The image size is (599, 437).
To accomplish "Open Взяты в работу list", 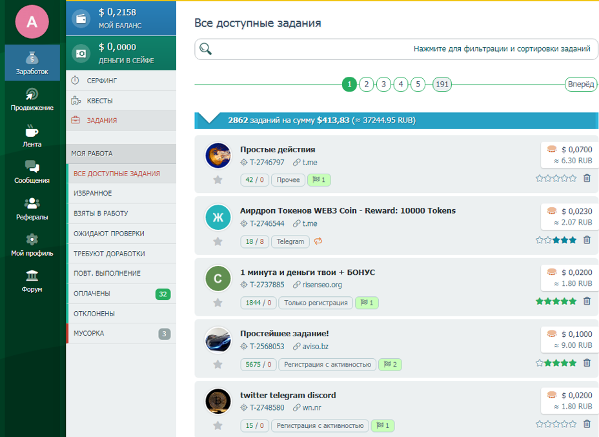I will point(122,214).
